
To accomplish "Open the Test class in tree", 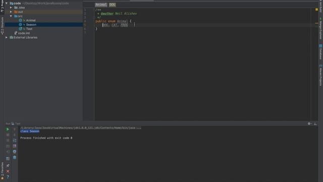I will coord(29,29).
